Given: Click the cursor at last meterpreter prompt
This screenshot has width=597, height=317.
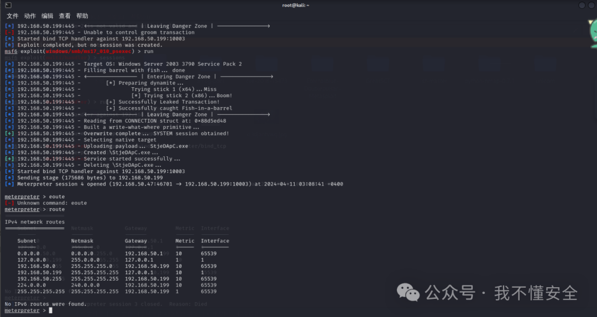Looking at the screenshot, I should pos(51,310).
